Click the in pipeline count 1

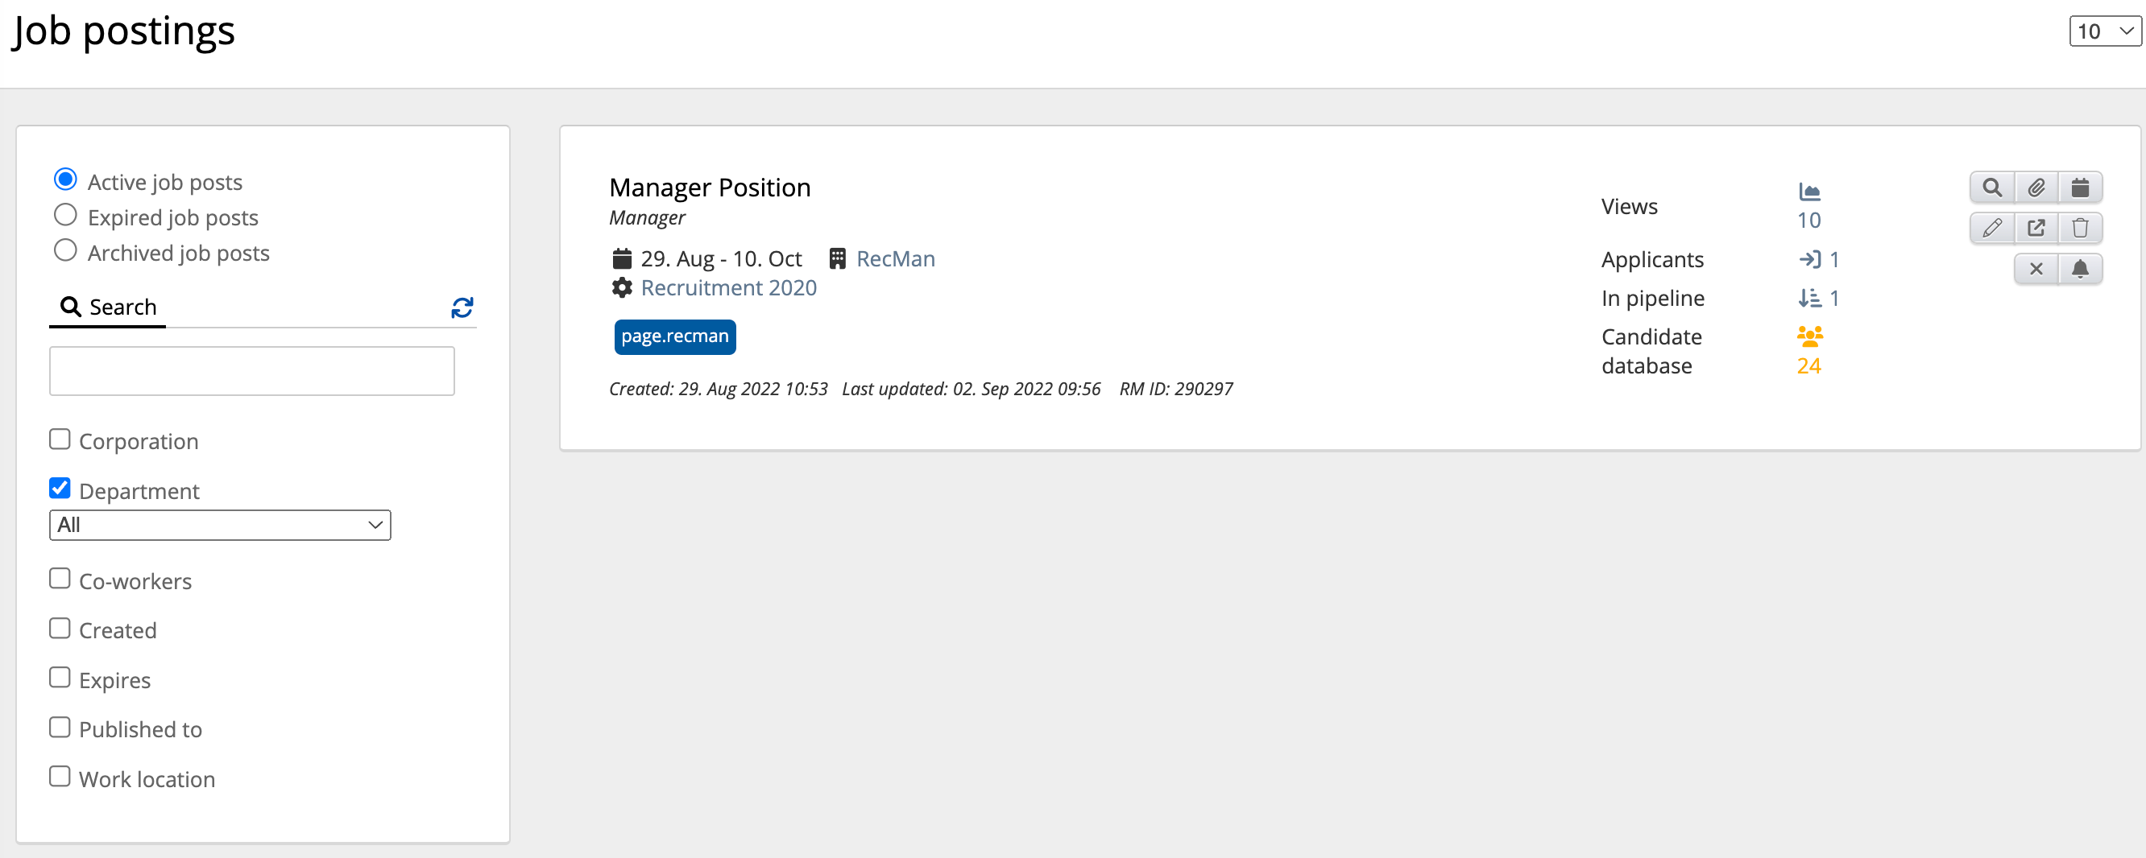pos(1834,299)
